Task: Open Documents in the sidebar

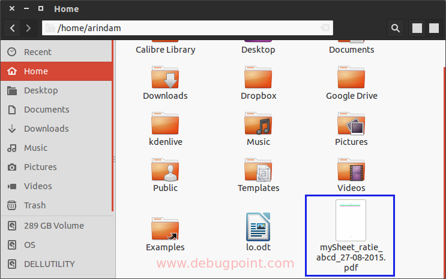Action: coord(56,110)
